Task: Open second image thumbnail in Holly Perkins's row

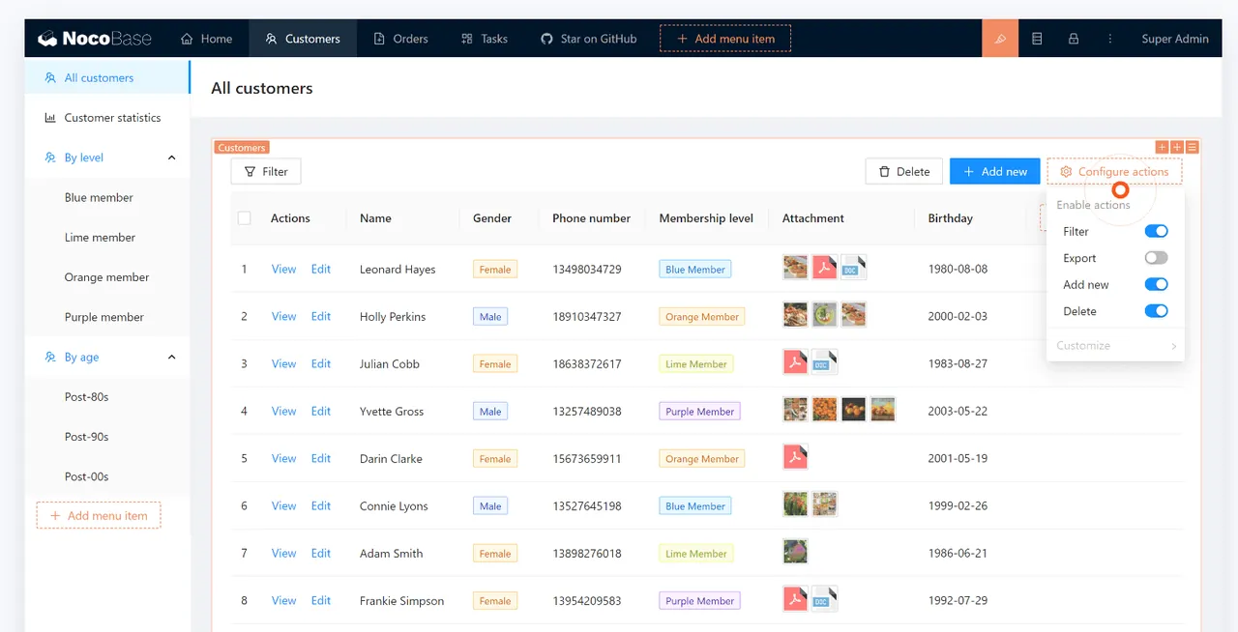Action: (x=824, y=315)
